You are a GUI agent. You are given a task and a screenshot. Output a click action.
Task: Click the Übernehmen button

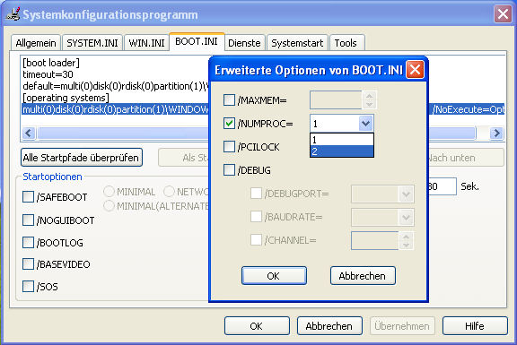point(402,326)
